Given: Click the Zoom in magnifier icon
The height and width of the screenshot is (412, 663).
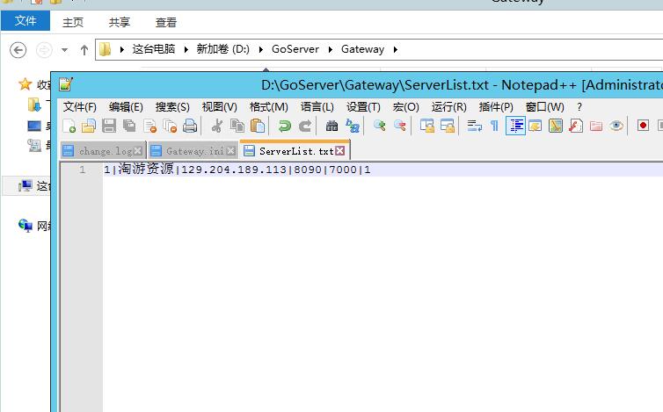Looking at the screenshot, I should pyautogui.click(x=380, y=126).
